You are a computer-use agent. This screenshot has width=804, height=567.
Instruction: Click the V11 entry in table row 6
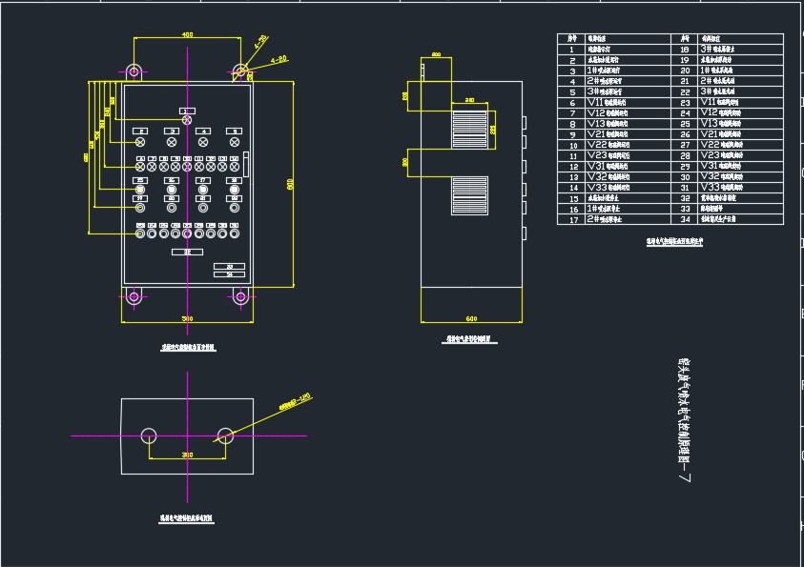[x=608, y=102]
